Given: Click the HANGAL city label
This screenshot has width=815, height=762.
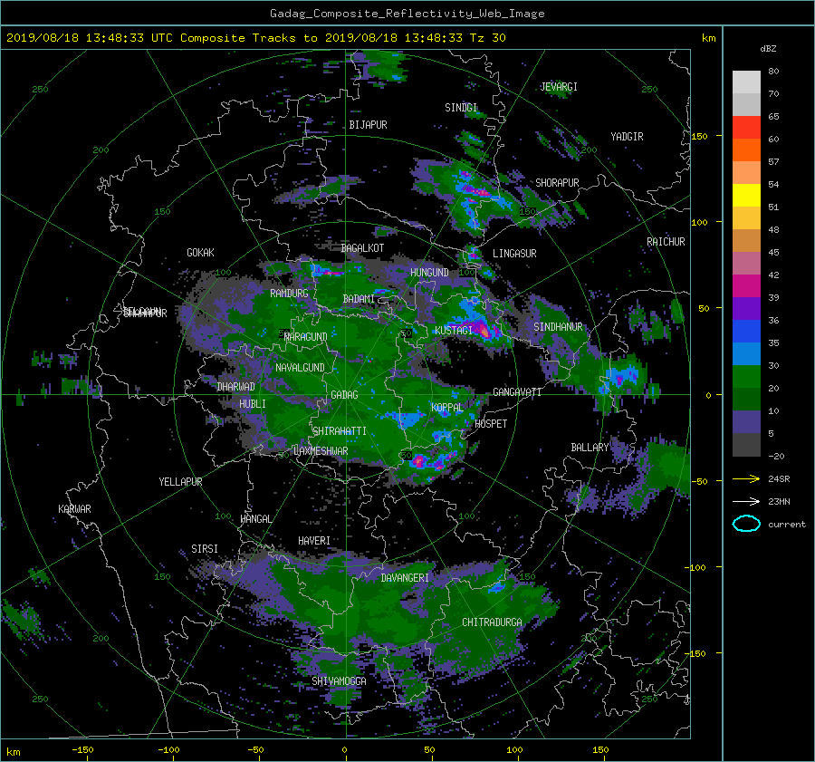Looking at the screenshot, I should tap(255, 519).
